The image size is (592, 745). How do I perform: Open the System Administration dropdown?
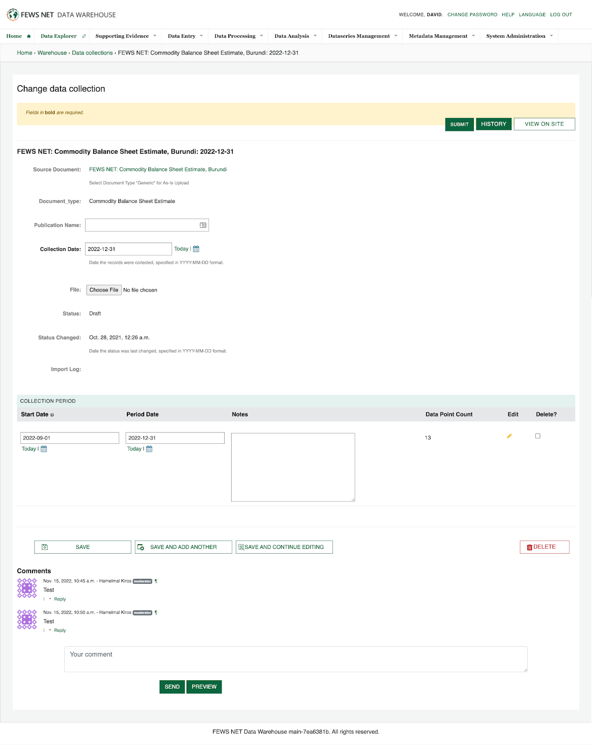(x=519, y=36)
